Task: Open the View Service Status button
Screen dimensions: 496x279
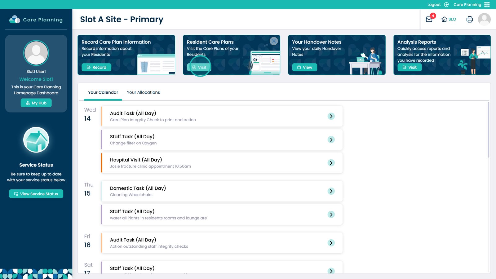Action: pos(36,194)
